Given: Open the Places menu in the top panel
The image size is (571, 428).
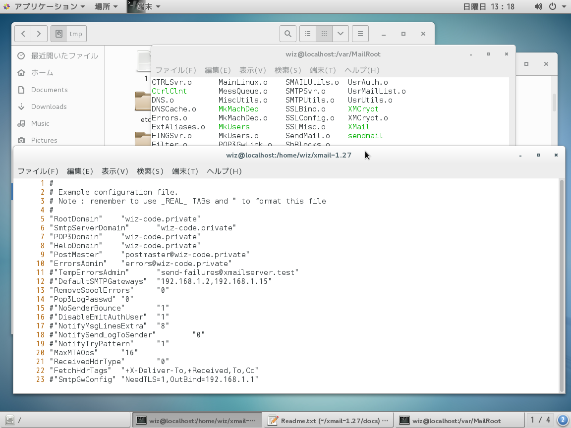Looking at the screenshot, I should (x=106, y=6).
